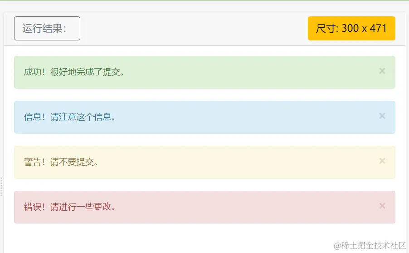Close the blue info alert
409x253 pixels.
point(382,116)
